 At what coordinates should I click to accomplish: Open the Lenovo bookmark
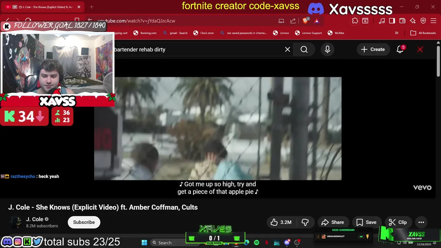[281, 33]
